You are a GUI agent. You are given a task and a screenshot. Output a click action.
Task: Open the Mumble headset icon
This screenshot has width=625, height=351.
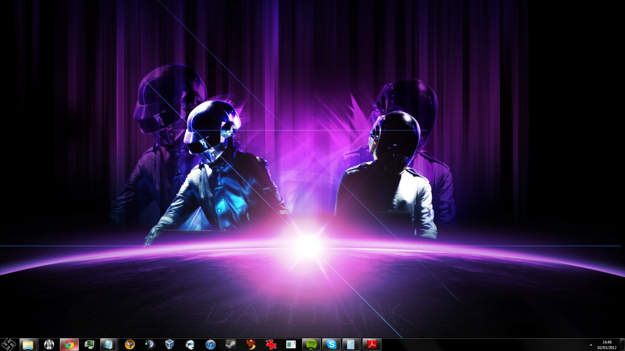[150, 345]
